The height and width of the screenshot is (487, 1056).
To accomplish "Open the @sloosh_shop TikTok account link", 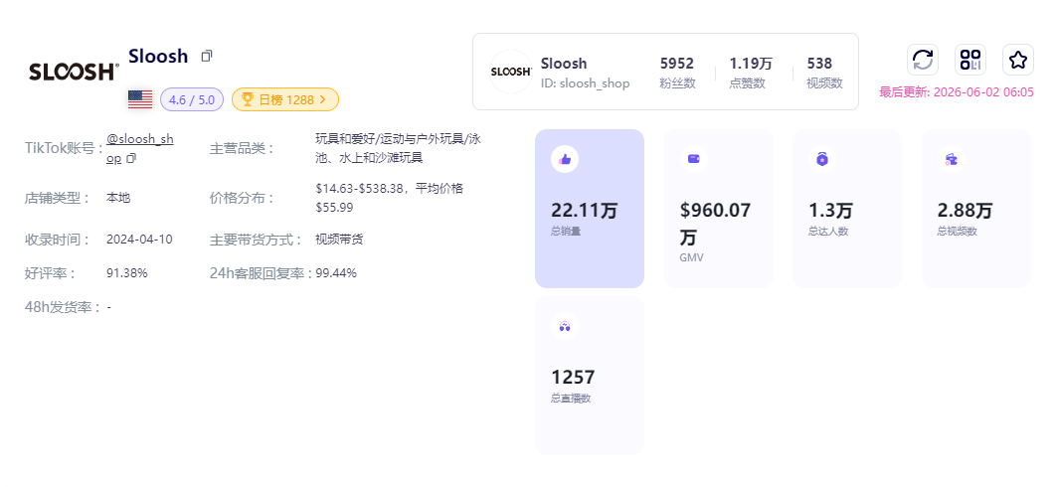I will (x=140, y=148).
